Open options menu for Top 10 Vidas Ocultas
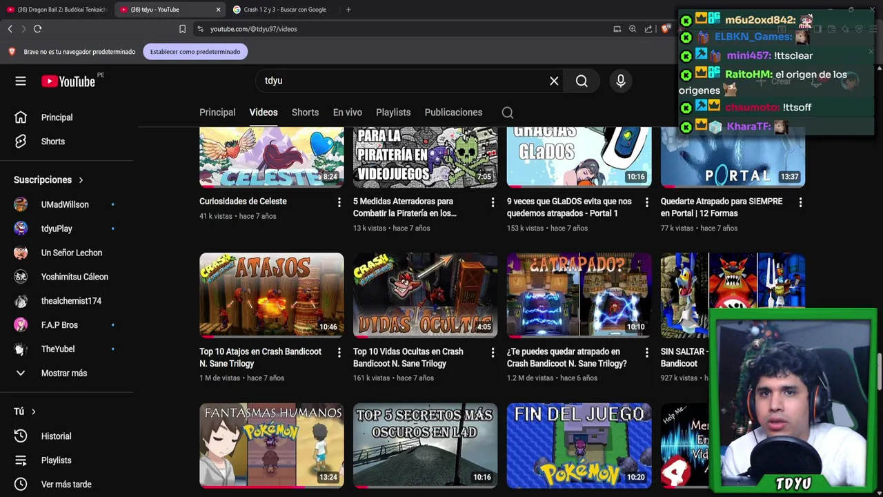Screen dimensions: 883x497 click(493, 353)
